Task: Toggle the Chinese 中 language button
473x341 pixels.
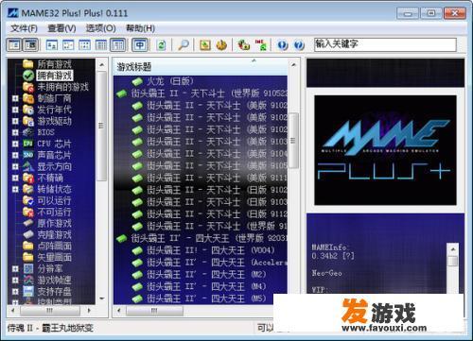Action: 140,45
